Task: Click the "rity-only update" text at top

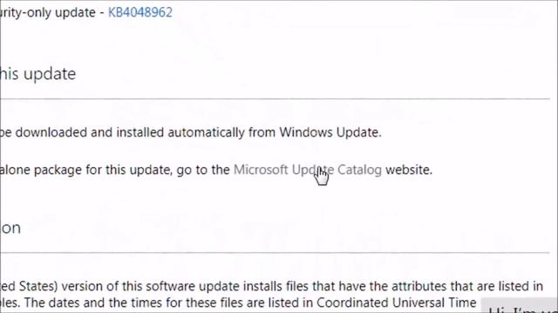Action: 48,13
